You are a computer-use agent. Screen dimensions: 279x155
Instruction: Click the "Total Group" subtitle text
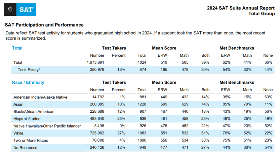[x=261, y=13]
